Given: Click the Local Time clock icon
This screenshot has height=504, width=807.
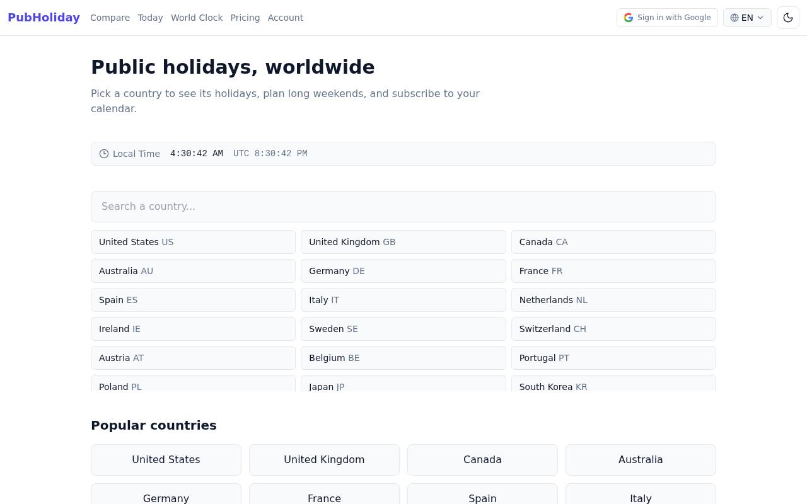Looking at the screenshot, I should [x=104, y=154].
